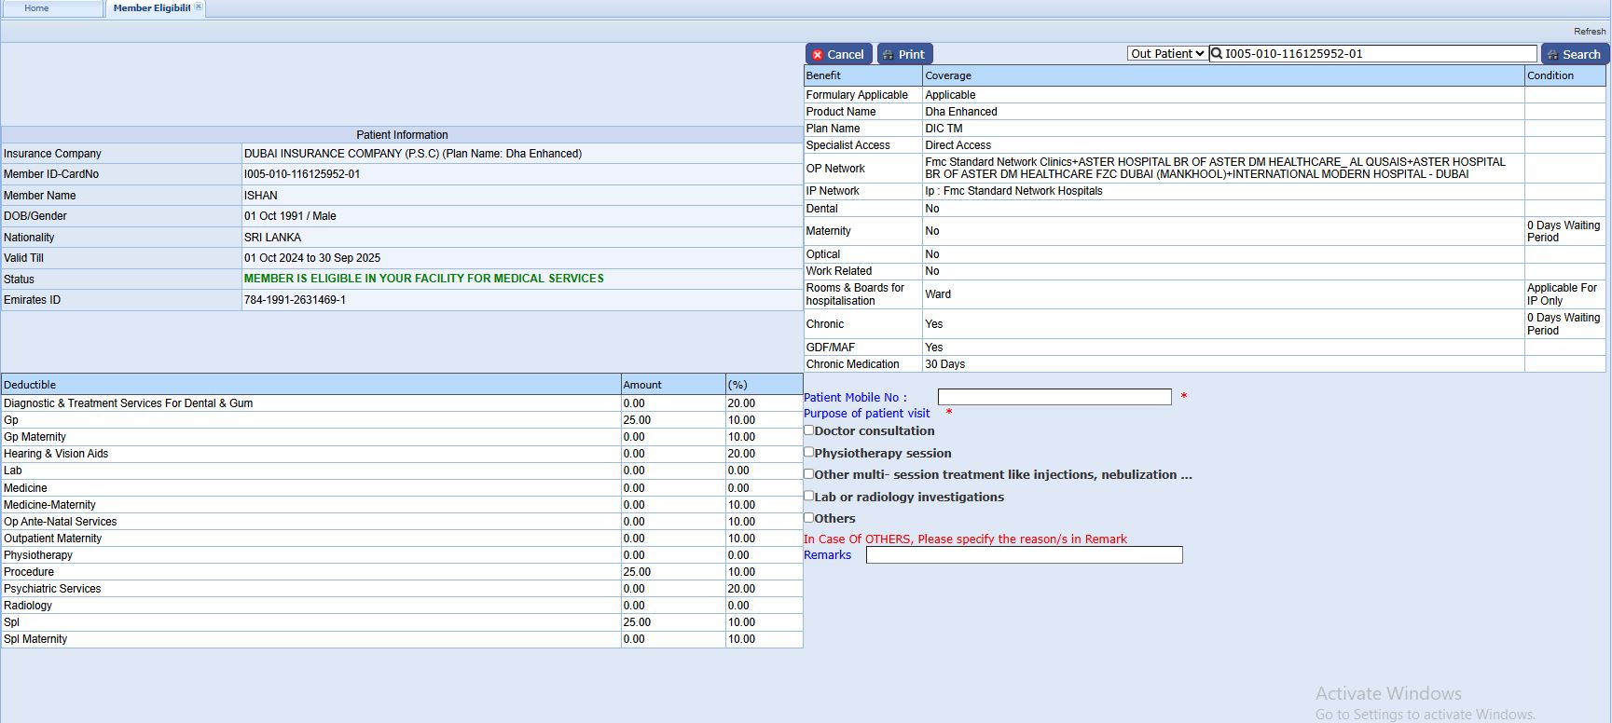Toggle Other multi-session treatment checkbox
The width and height of the screenshot is (1612, 723).
809,473
